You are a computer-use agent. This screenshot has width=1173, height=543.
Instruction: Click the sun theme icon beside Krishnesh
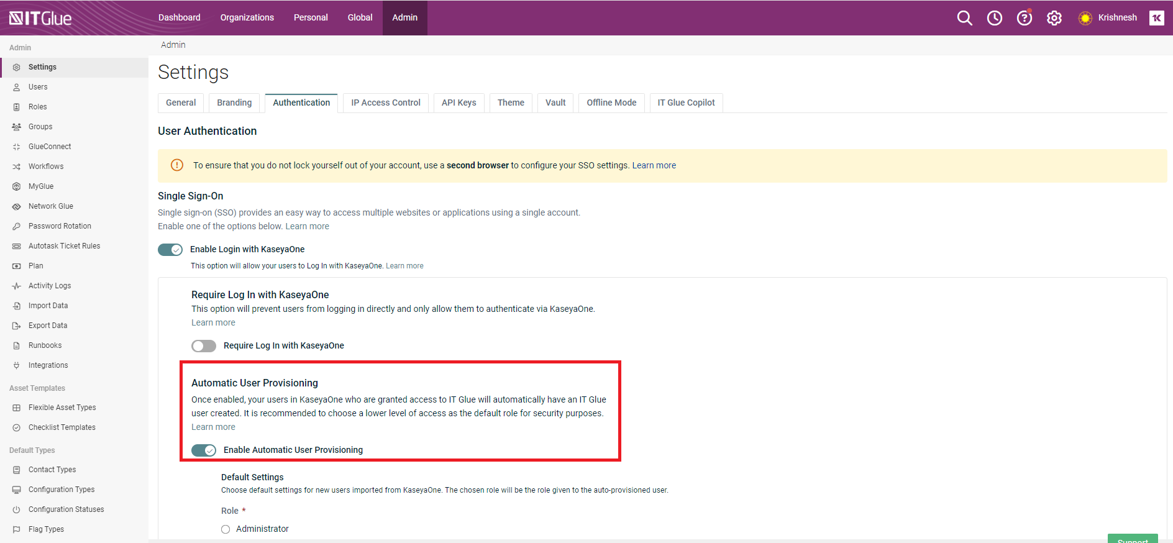[x=1085, y=18]
